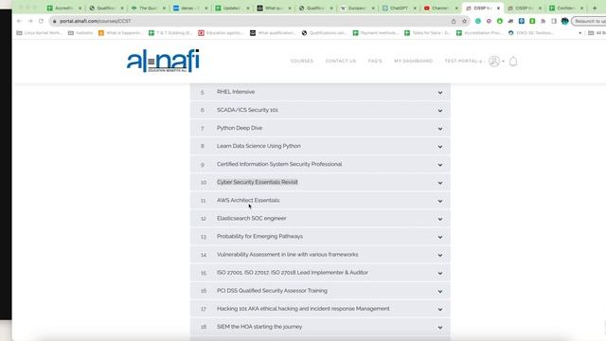The height and width of the screenshot is (341, 606).
Task: Expand the ISO 27001 Lead Implementer chevron
Action: point(439,274)
